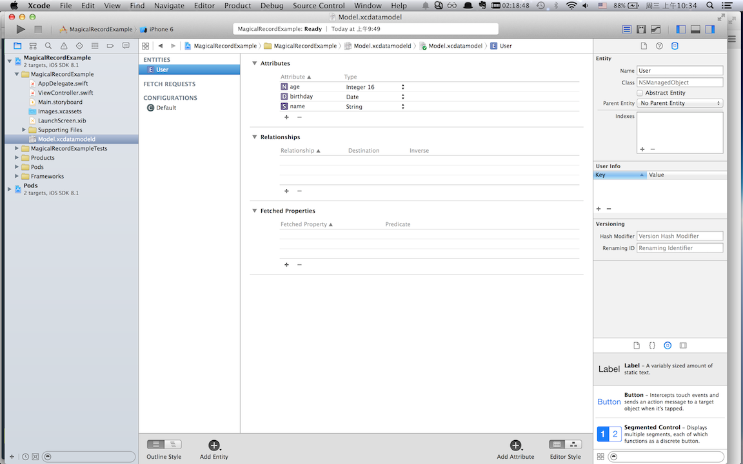
Task: Select the User entity
Action: (190, 70)
